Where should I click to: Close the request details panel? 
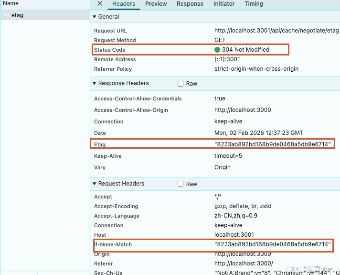tap(100, 3)
